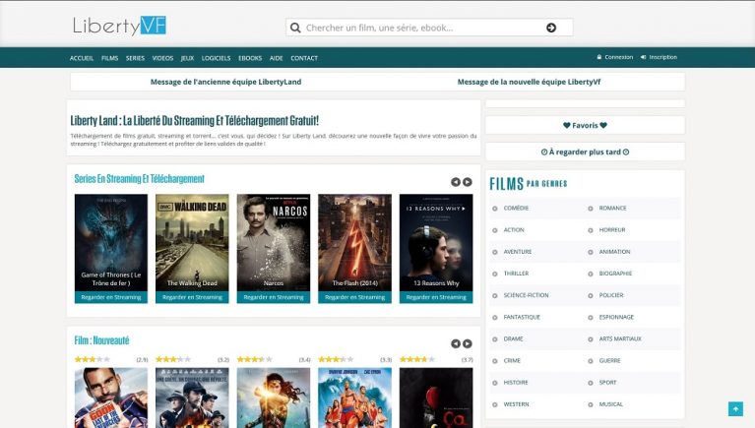This screenshot has height=428, width=755.
Task: Select the HORREUR genre
Action: click(x=612, y=230)
